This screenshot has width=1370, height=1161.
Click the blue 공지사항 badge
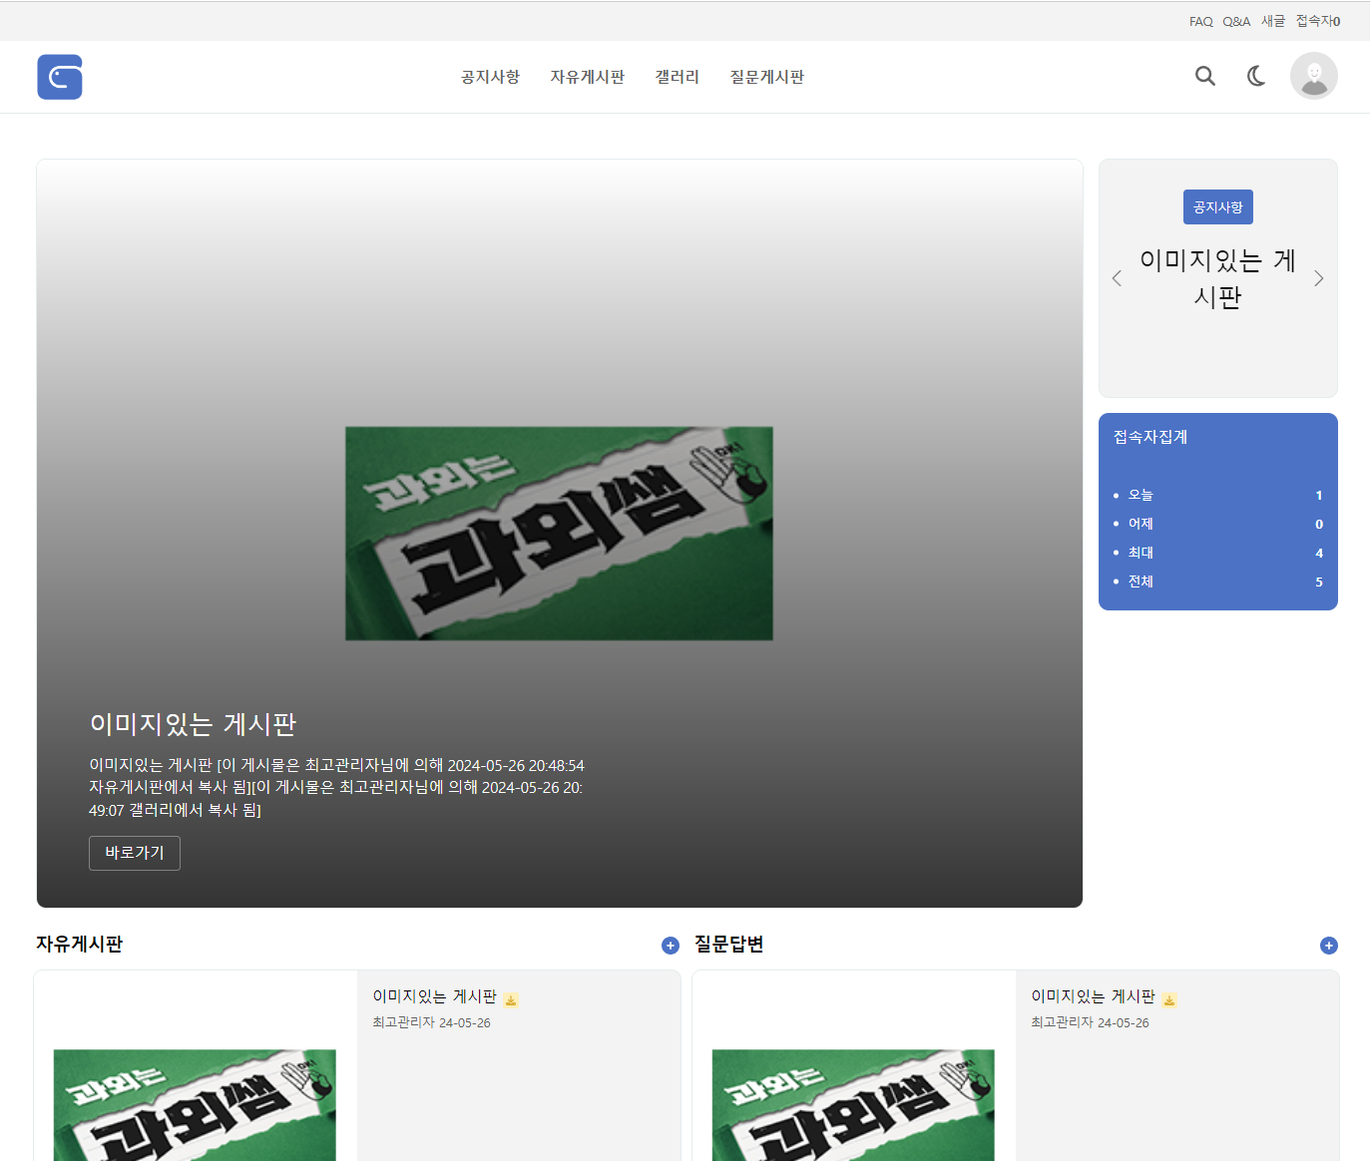click(1217, 207)
